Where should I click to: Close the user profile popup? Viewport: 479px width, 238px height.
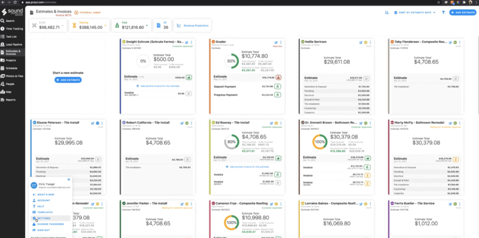point(69,180)
